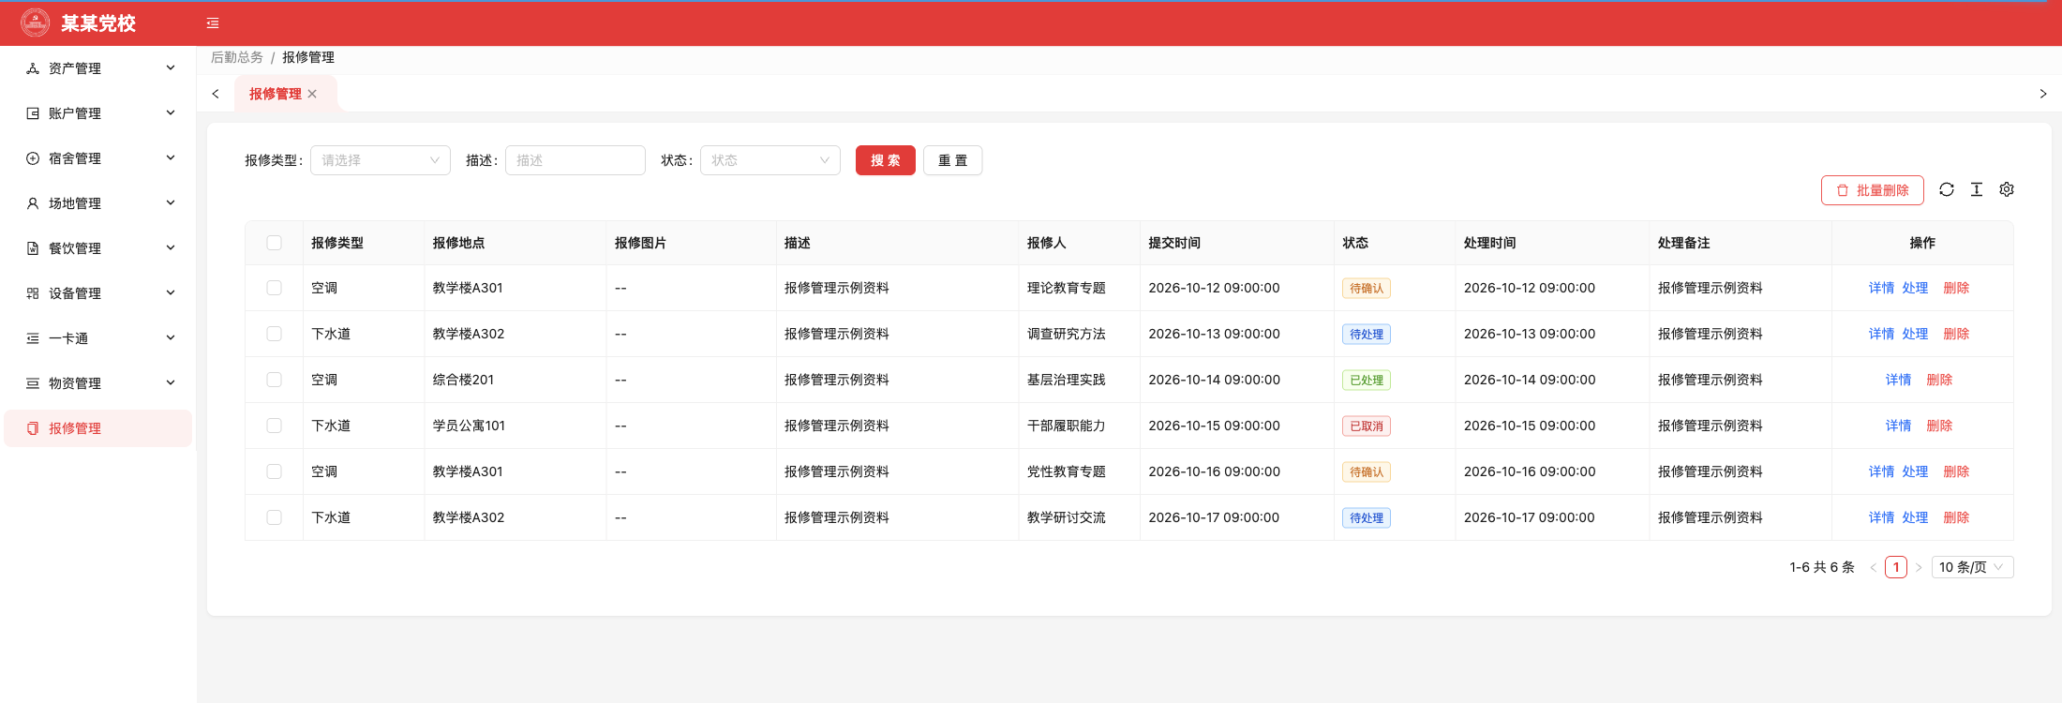Image resolution: width=2062 pixels, height=703 pixels.
Task: Open table density (row height) icon
Action: [x=1977, y=189]
